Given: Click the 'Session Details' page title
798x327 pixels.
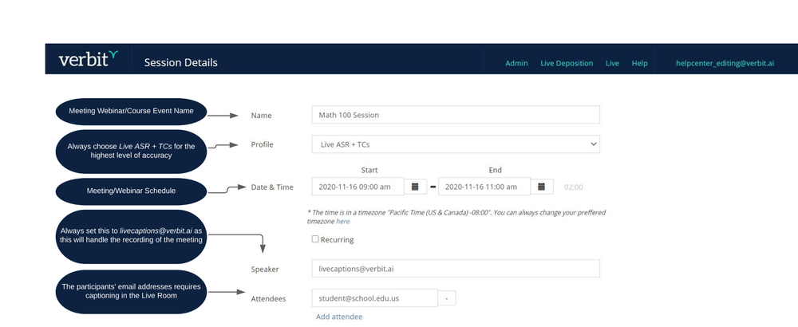Looking at the screenshot, I should pos(180,62).
